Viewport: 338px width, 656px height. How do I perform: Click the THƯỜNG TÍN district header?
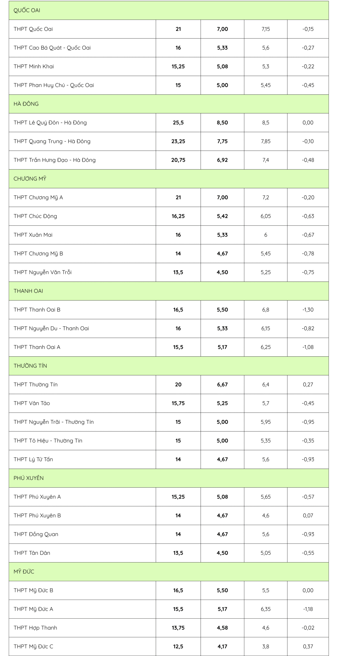coord(30,366)
